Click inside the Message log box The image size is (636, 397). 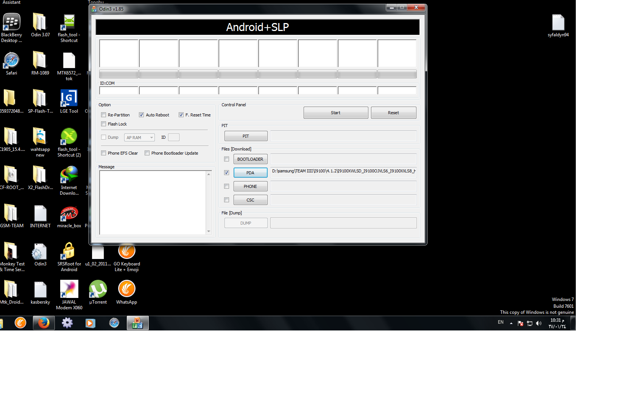(153, 202)
